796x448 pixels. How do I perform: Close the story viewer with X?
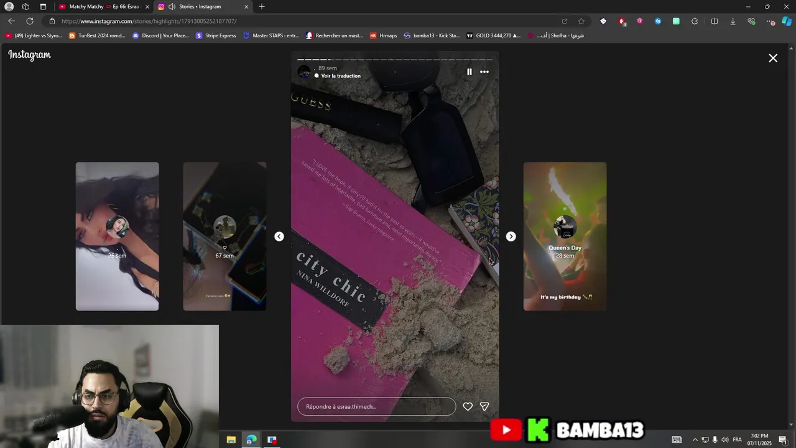pyautogui.click(x=773, y=58)
